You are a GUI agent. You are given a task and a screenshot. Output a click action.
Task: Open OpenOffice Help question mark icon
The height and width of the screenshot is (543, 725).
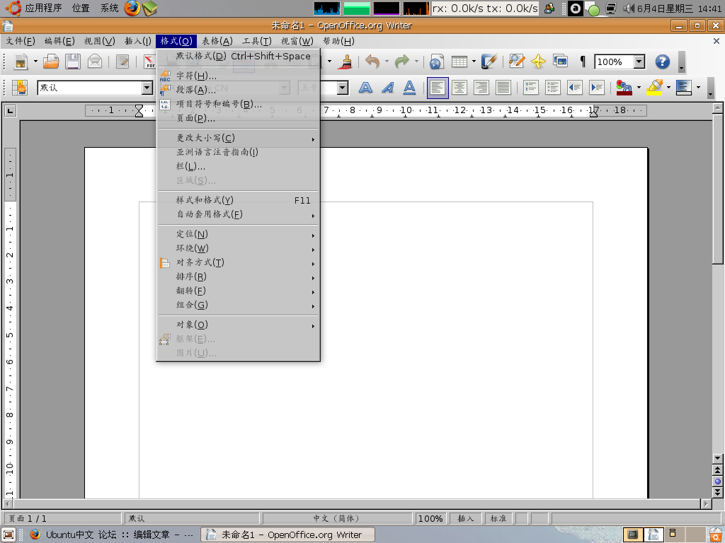[x=662, y=62]
